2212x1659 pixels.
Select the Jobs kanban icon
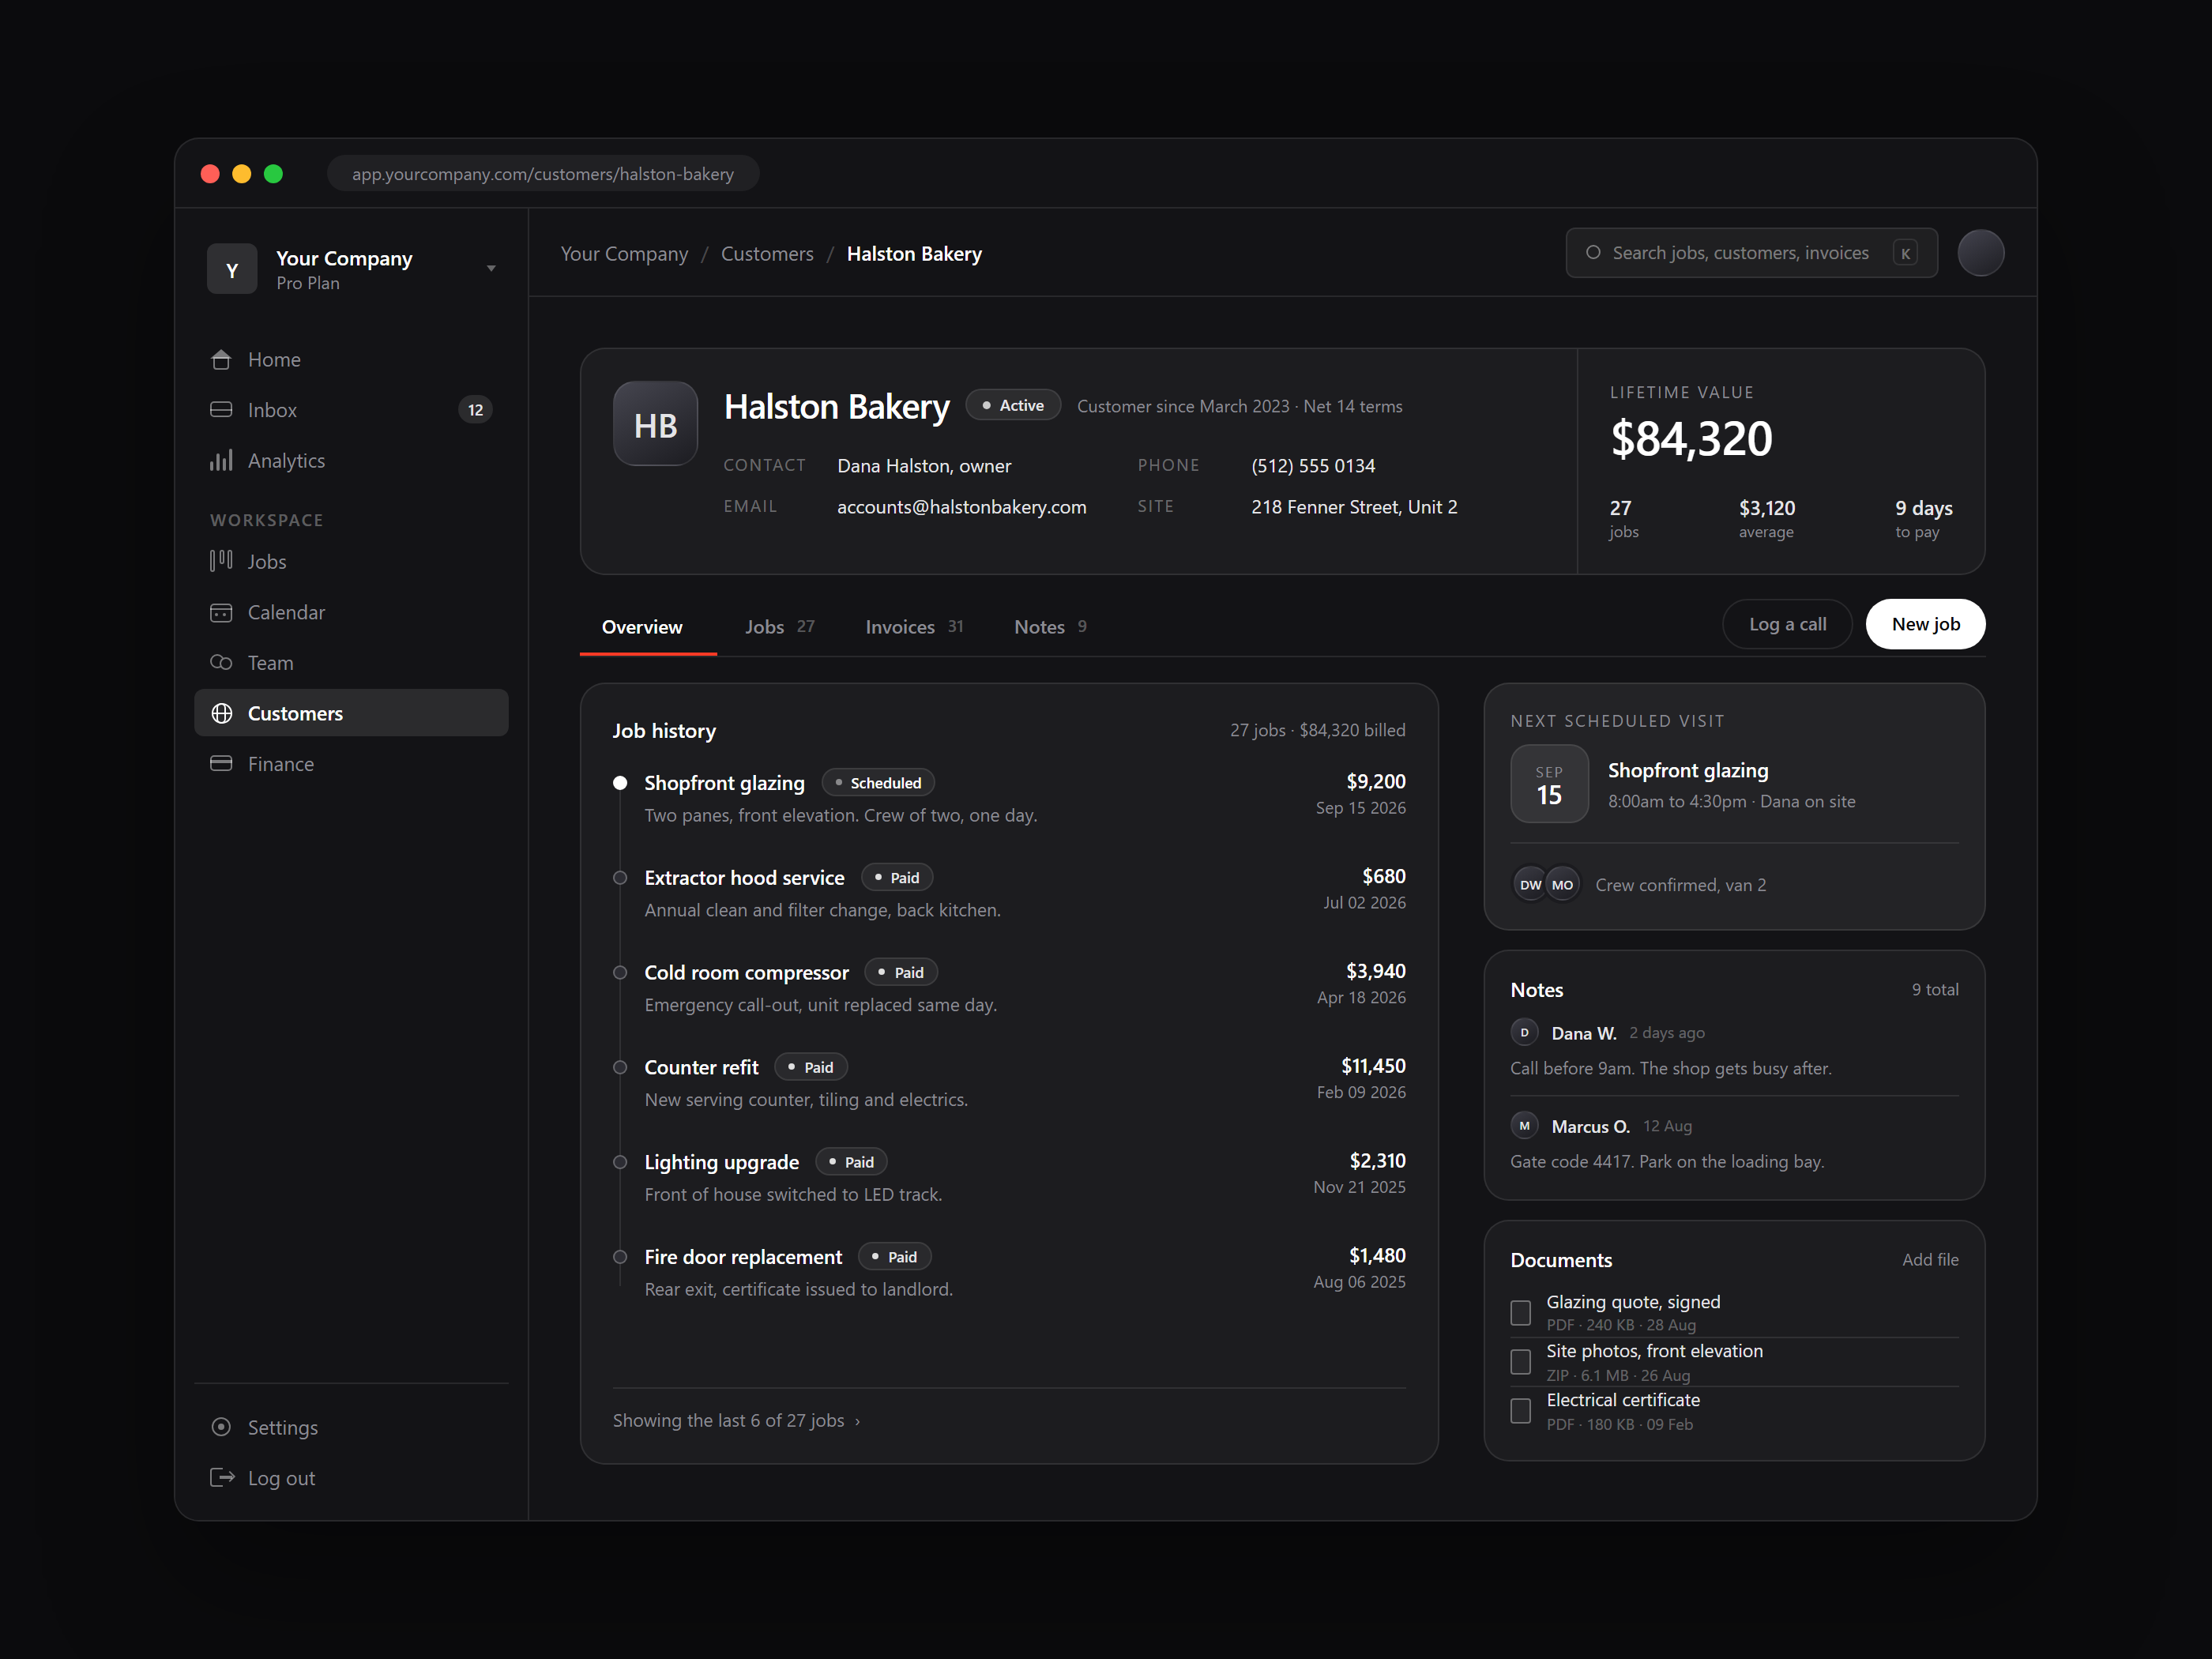click(221, 561)
